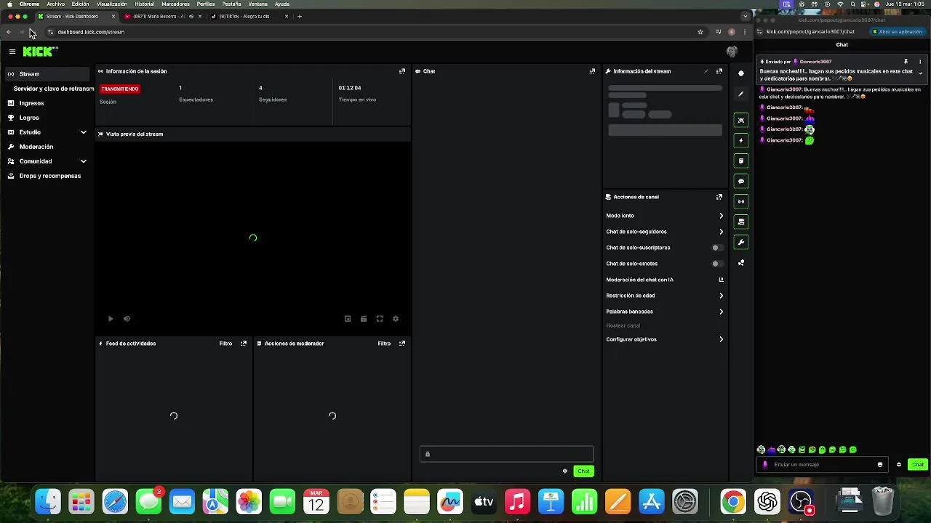Click the Enviar un mensaje input field
The height and width of the screenshot is (523, 931).
click(x=823, y=465)
